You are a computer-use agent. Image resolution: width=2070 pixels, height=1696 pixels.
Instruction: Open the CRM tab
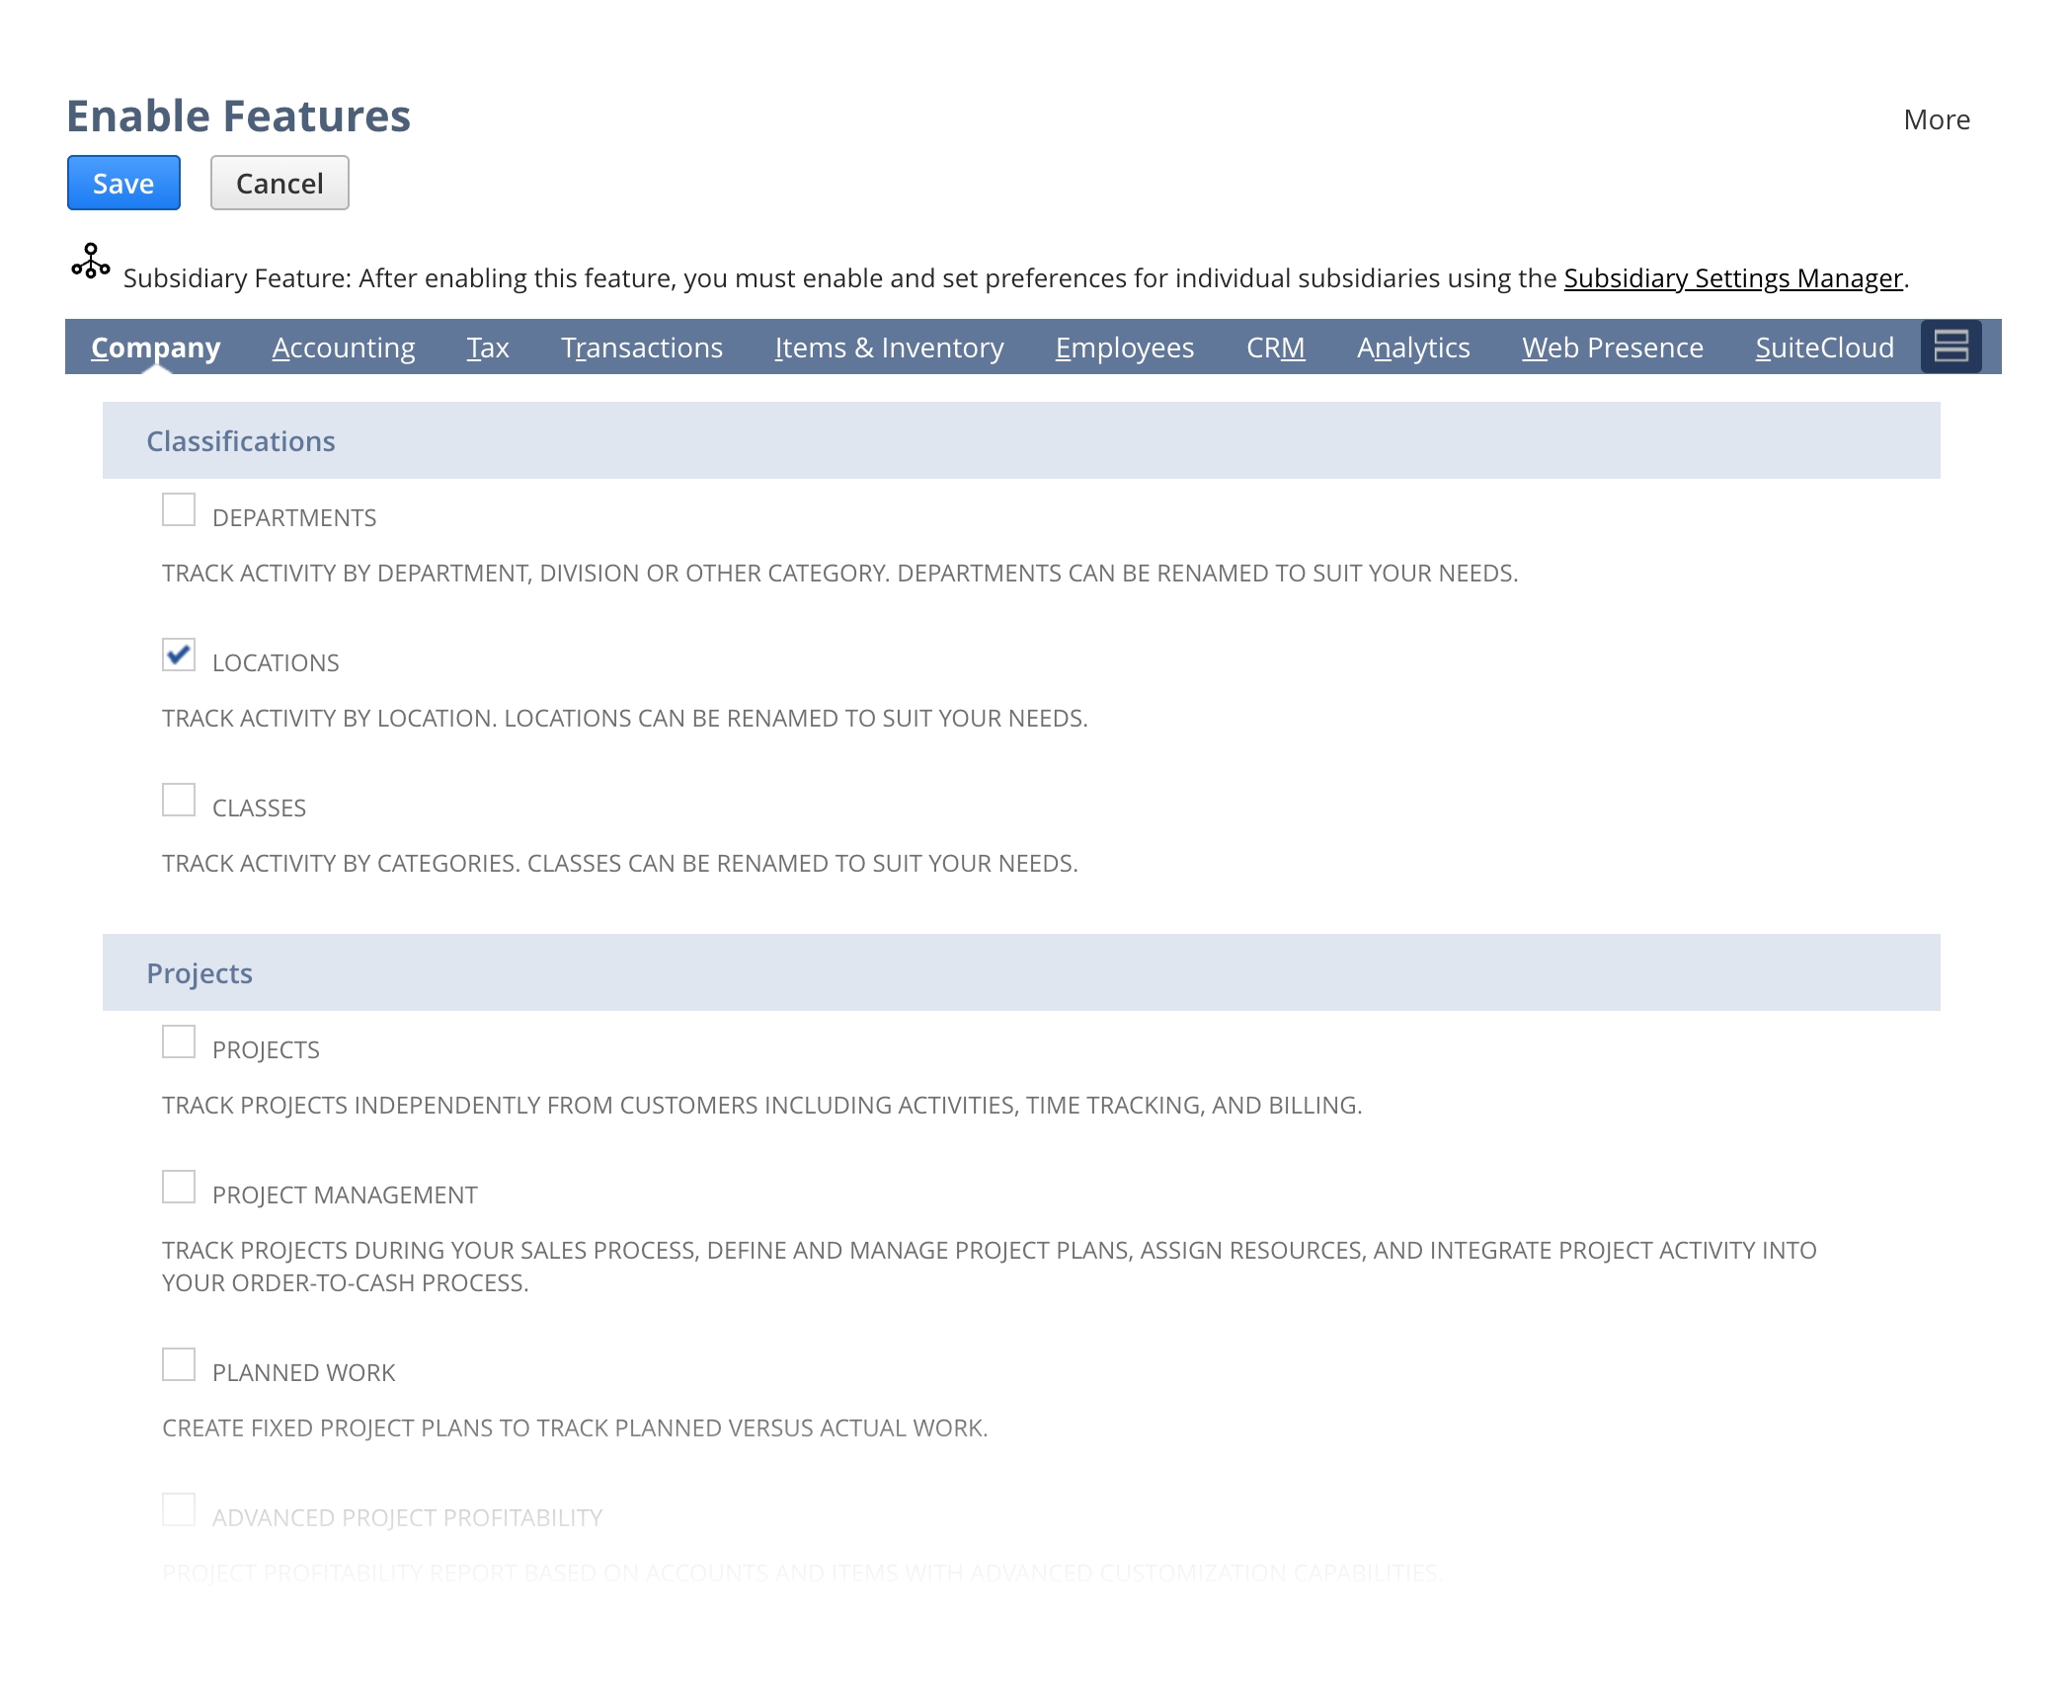1275,347
